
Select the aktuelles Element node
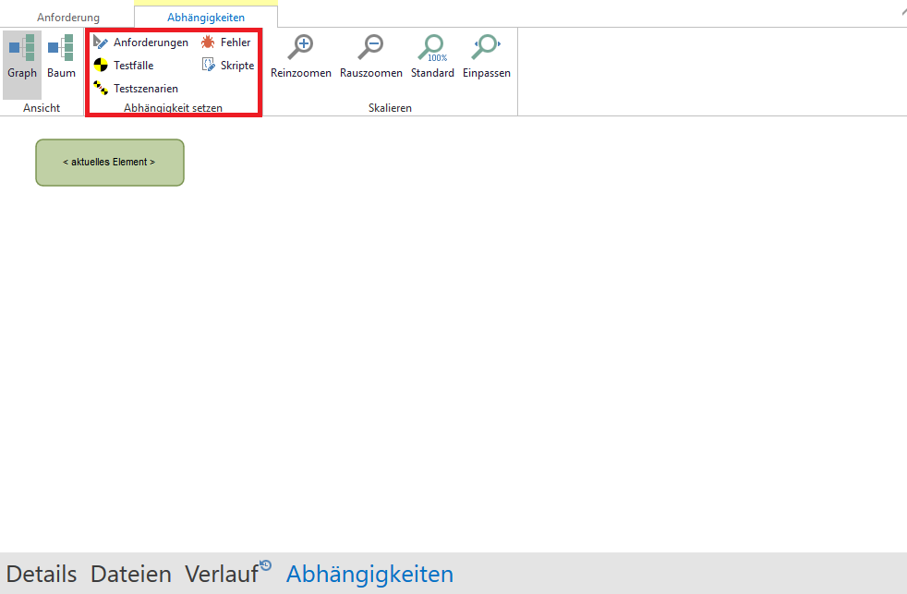(110, 163)
